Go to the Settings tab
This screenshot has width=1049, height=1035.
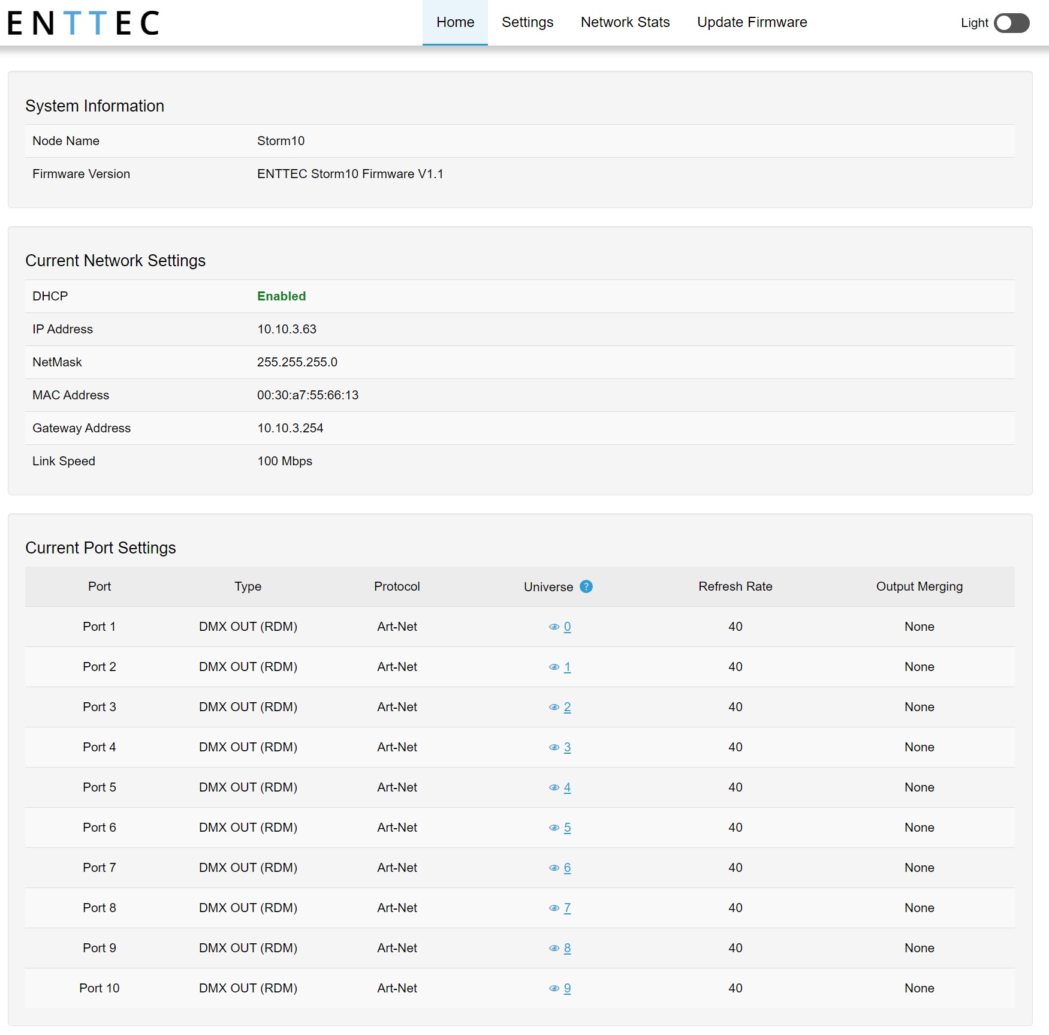point(527,22)
